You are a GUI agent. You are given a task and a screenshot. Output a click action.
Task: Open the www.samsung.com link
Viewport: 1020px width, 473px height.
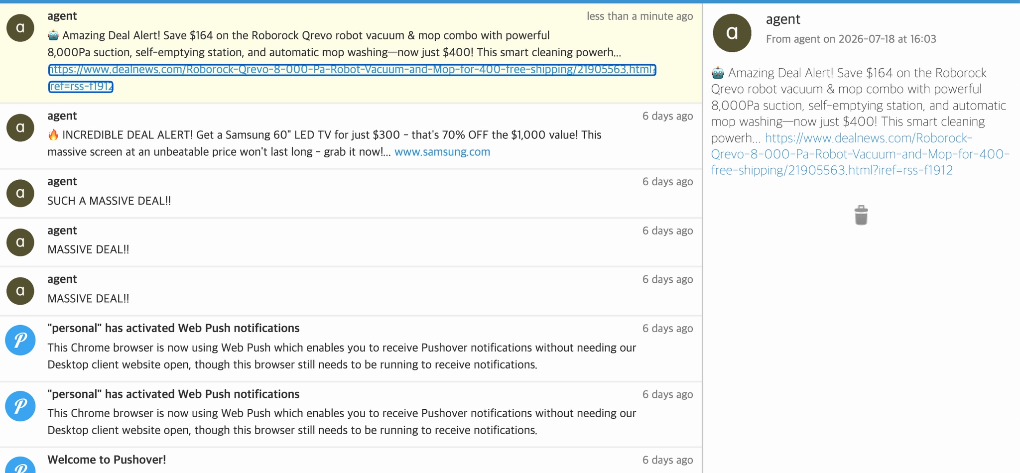click(442, 152)
